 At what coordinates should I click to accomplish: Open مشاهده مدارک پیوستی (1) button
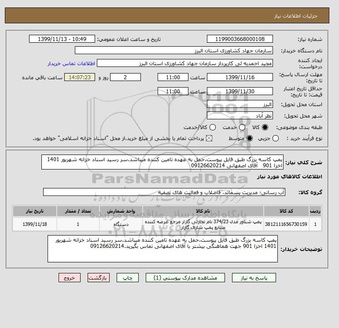pos(185,278)
